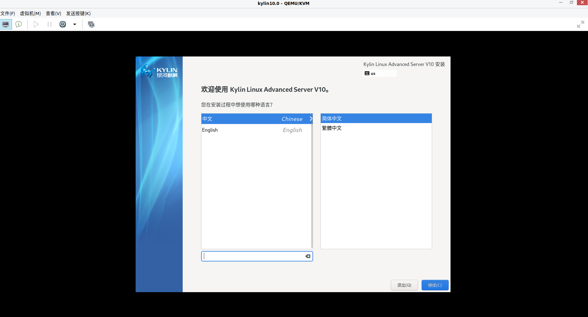Image resolution: width=588 pixels, height=317 pixels.
Task: Pause the virtual machine
Action: [49, 24]
